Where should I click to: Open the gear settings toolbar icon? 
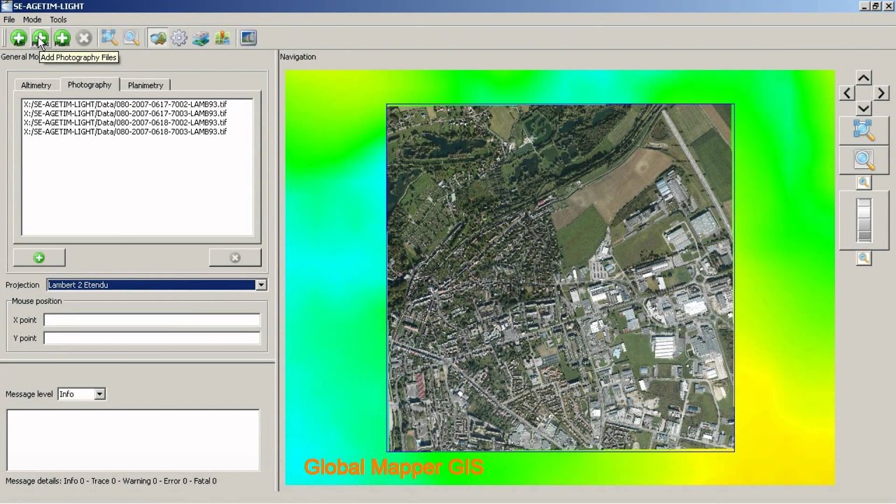pos(179,38)
